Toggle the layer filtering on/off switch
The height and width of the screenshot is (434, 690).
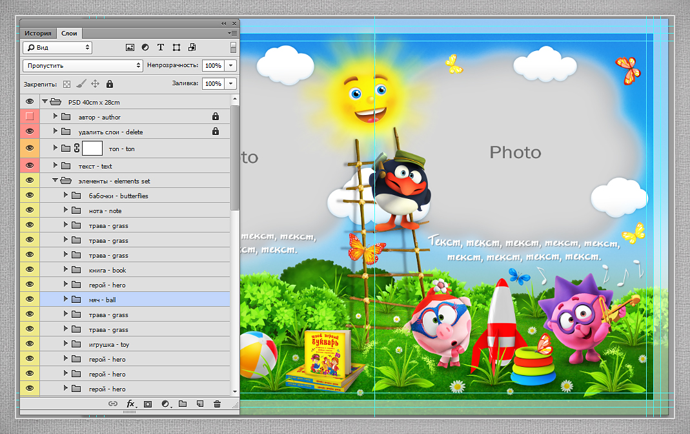point(233,48)
